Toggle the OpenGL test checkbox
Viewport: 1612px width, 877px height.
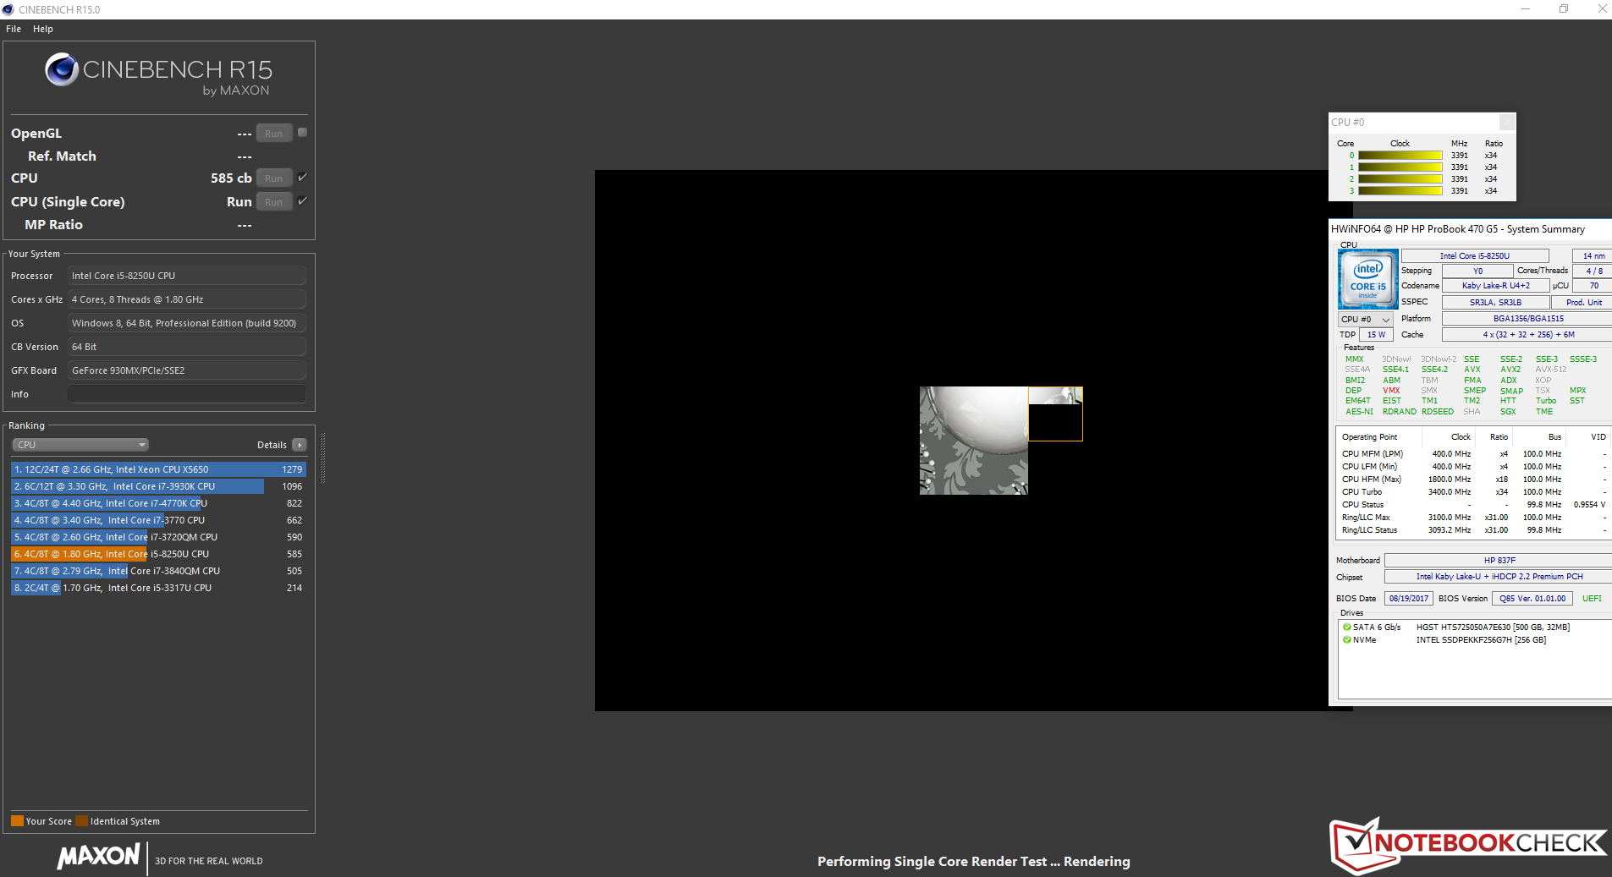(303, 133)
